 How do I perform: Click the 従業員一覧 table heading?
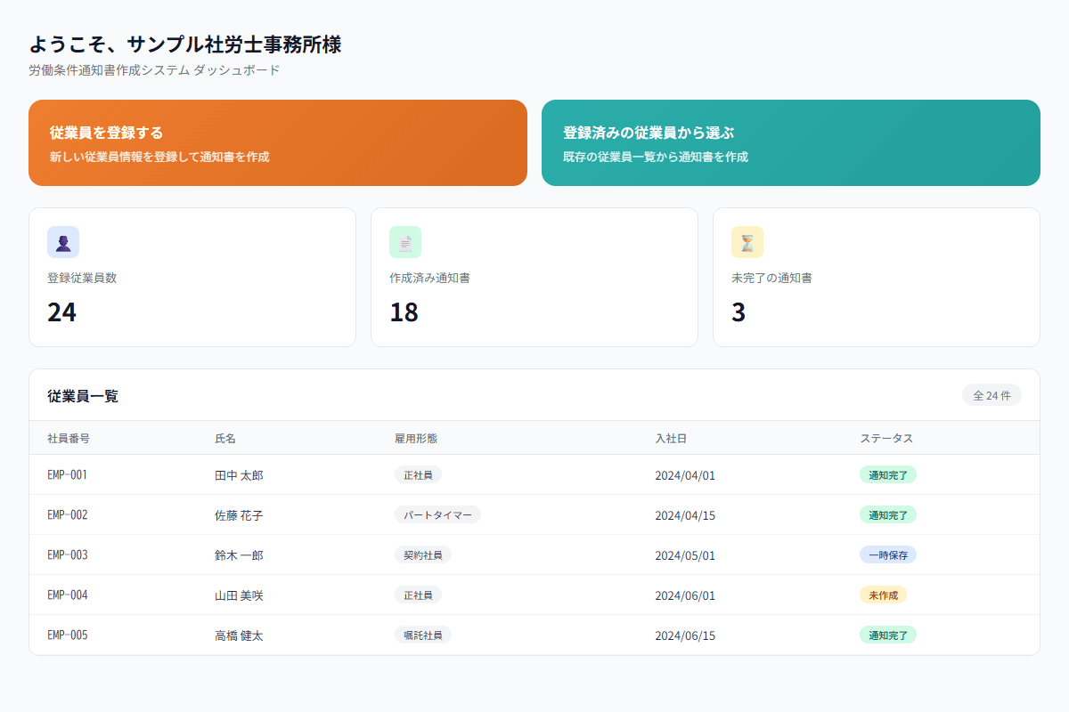tap(83, 396)
